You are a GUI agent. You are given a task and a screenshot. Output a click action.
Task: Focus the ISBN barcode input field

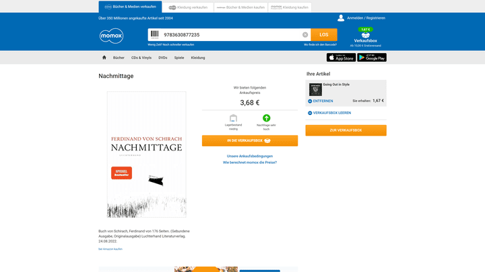point(231,35)
